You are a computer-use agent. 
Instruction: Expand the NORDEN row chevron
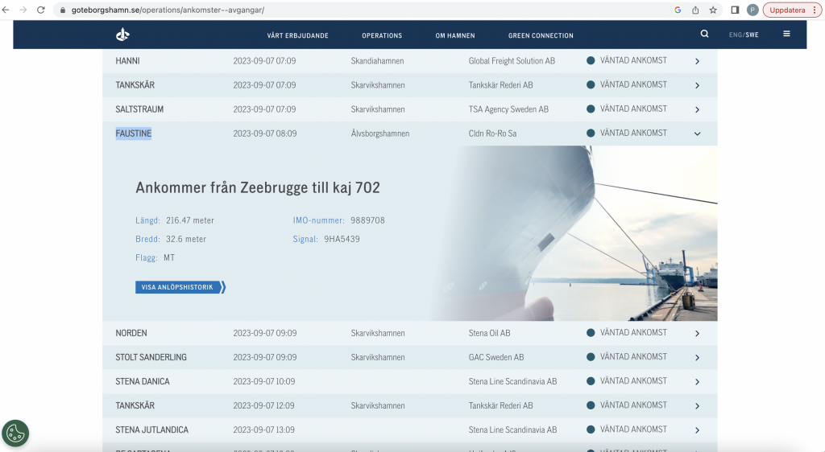(697, 333)
